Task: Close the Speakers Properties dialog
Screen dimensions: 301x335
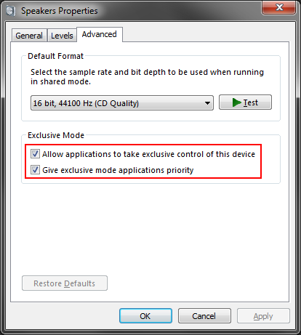Action: click(278, 7)
